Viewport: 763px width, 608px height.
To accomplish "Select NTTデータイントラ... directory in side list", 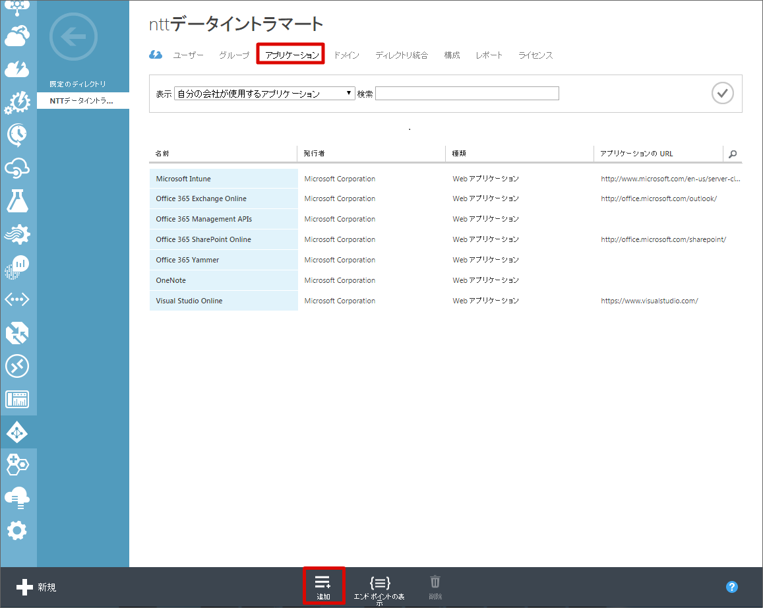I will 82,101.
